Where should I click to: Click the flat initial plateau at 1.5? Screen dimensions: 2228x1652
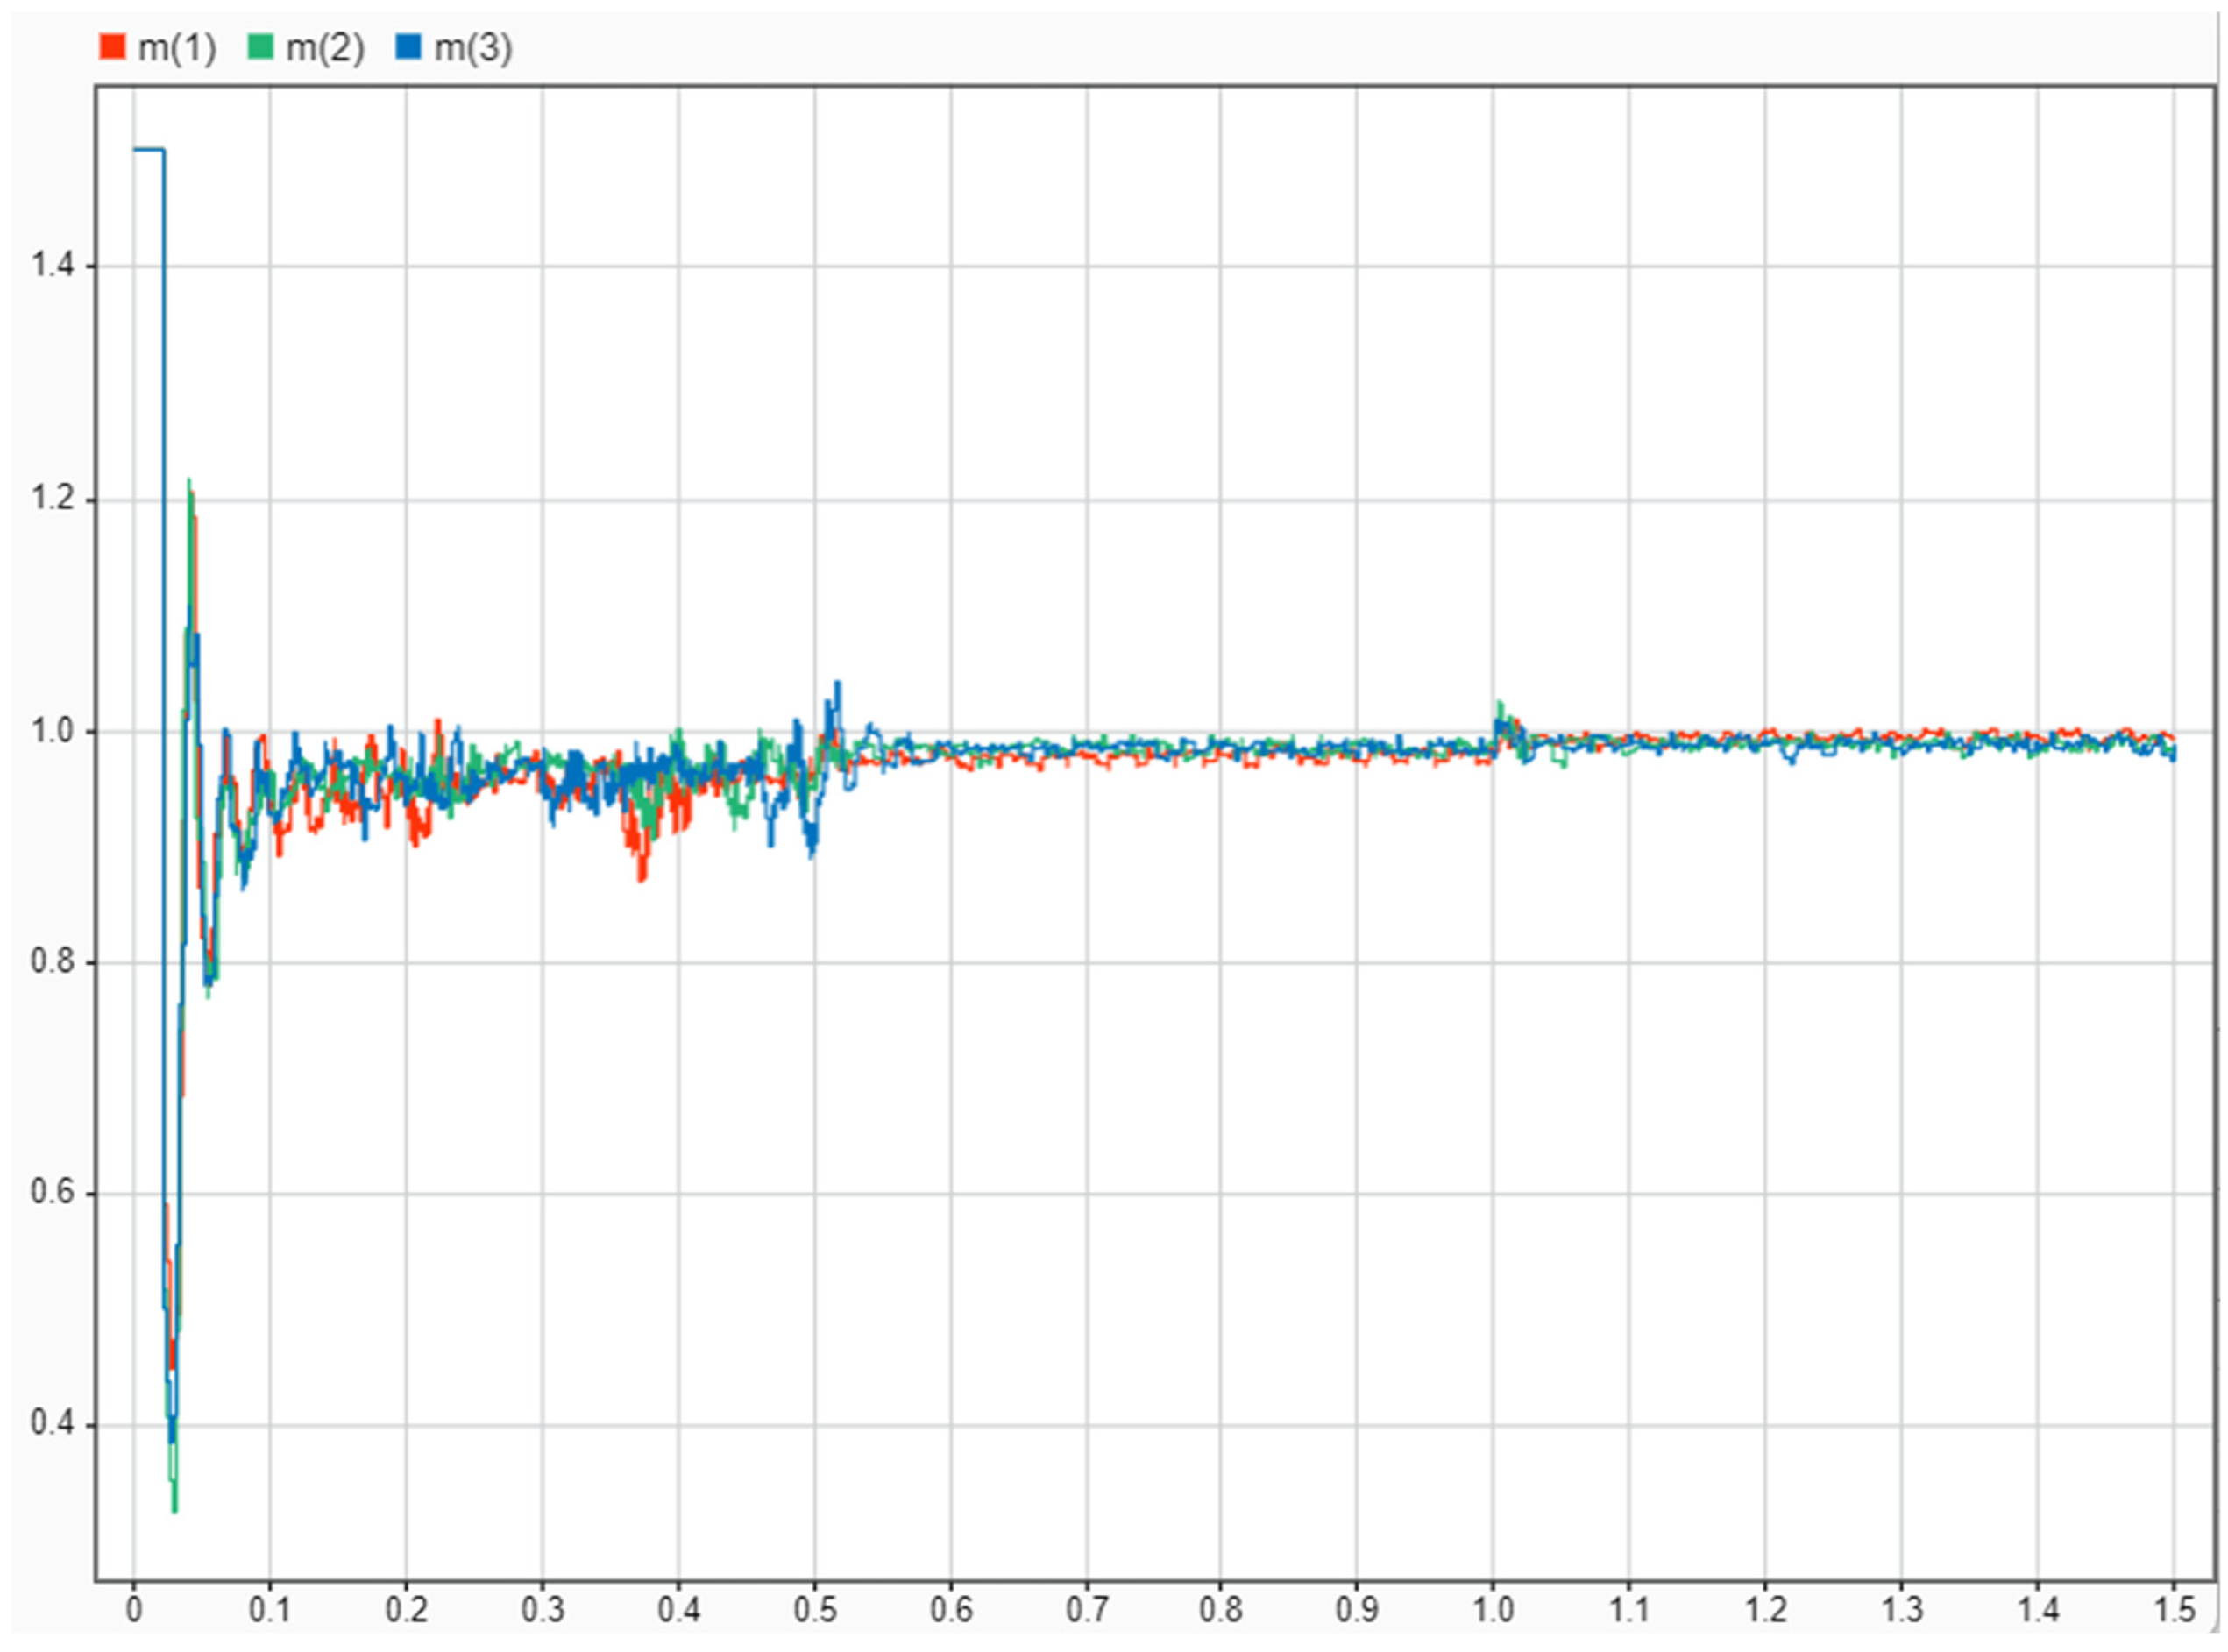pos(149,150)
